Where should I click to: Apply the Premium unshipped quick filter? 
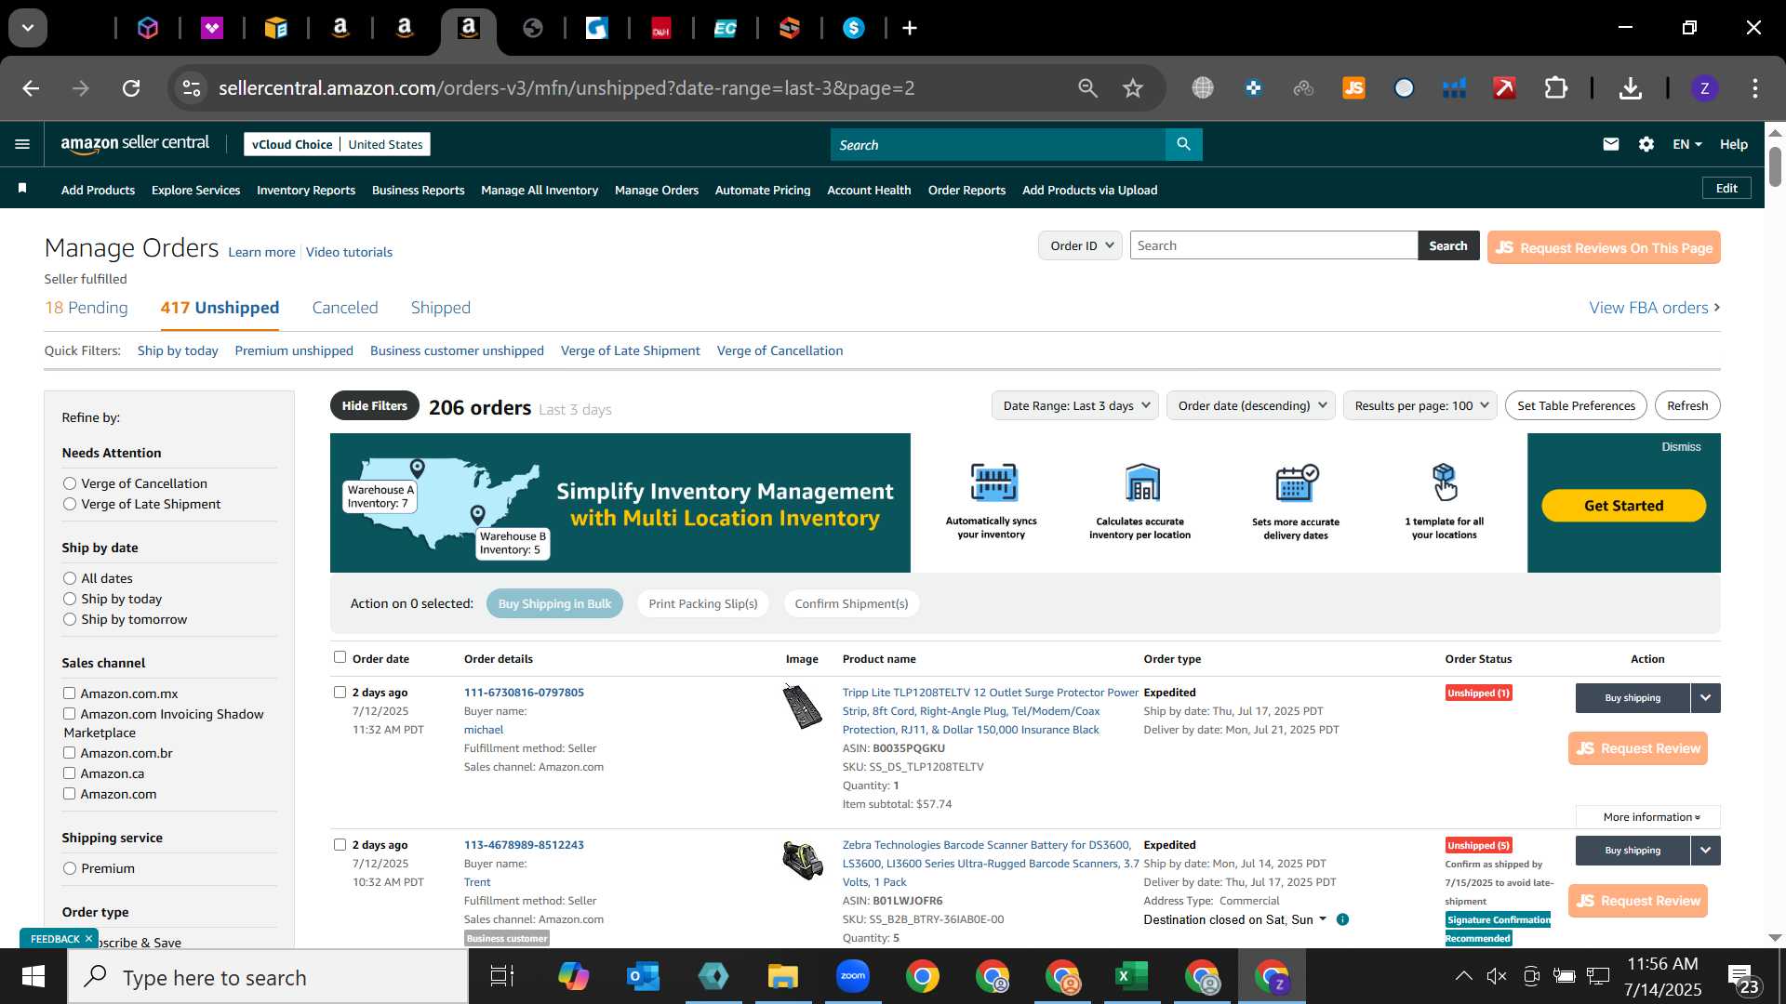click(x=294, y=350)
